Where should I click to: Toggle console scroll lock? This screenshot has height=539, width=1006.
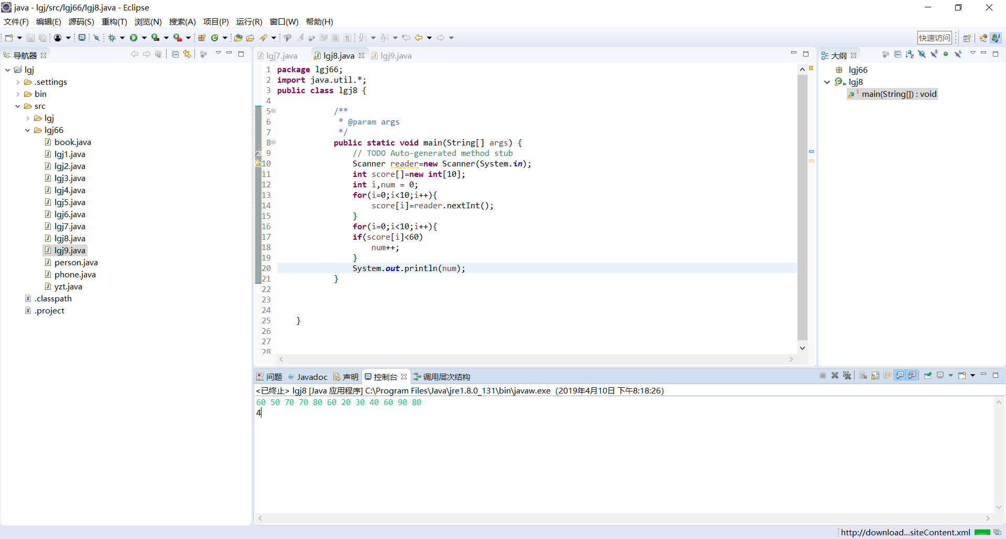pyautogui.click(x=875, y=376)
